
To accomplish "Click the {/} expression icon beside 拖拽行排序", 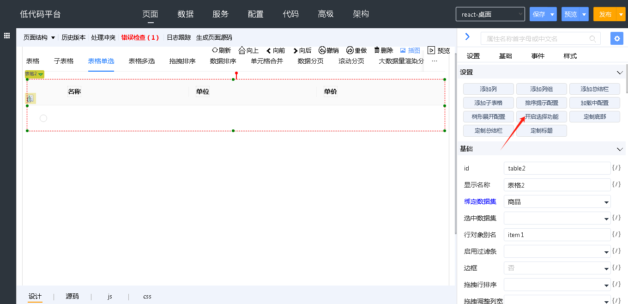I will pyautogui.click(x=616, y=285).
